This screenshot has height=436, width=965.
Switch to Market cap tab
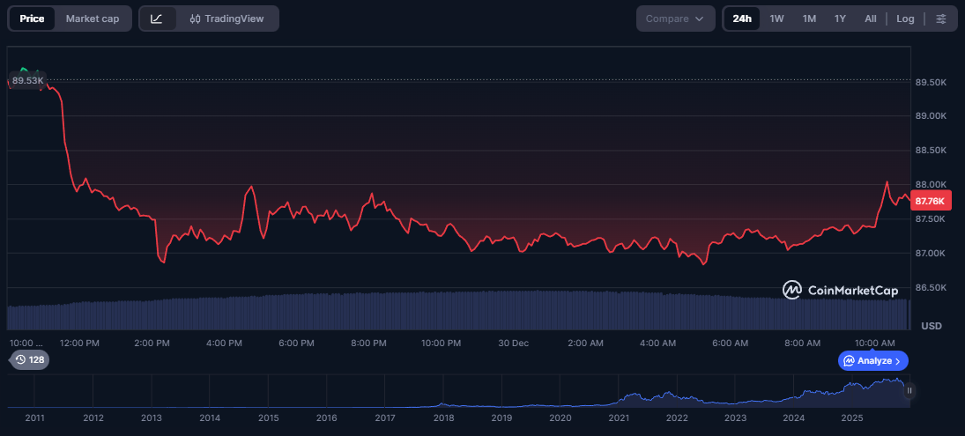(93, 18)
